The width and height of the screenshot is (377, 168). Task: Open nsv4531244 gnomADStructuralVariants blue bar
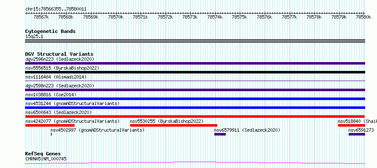coord(195,108)
